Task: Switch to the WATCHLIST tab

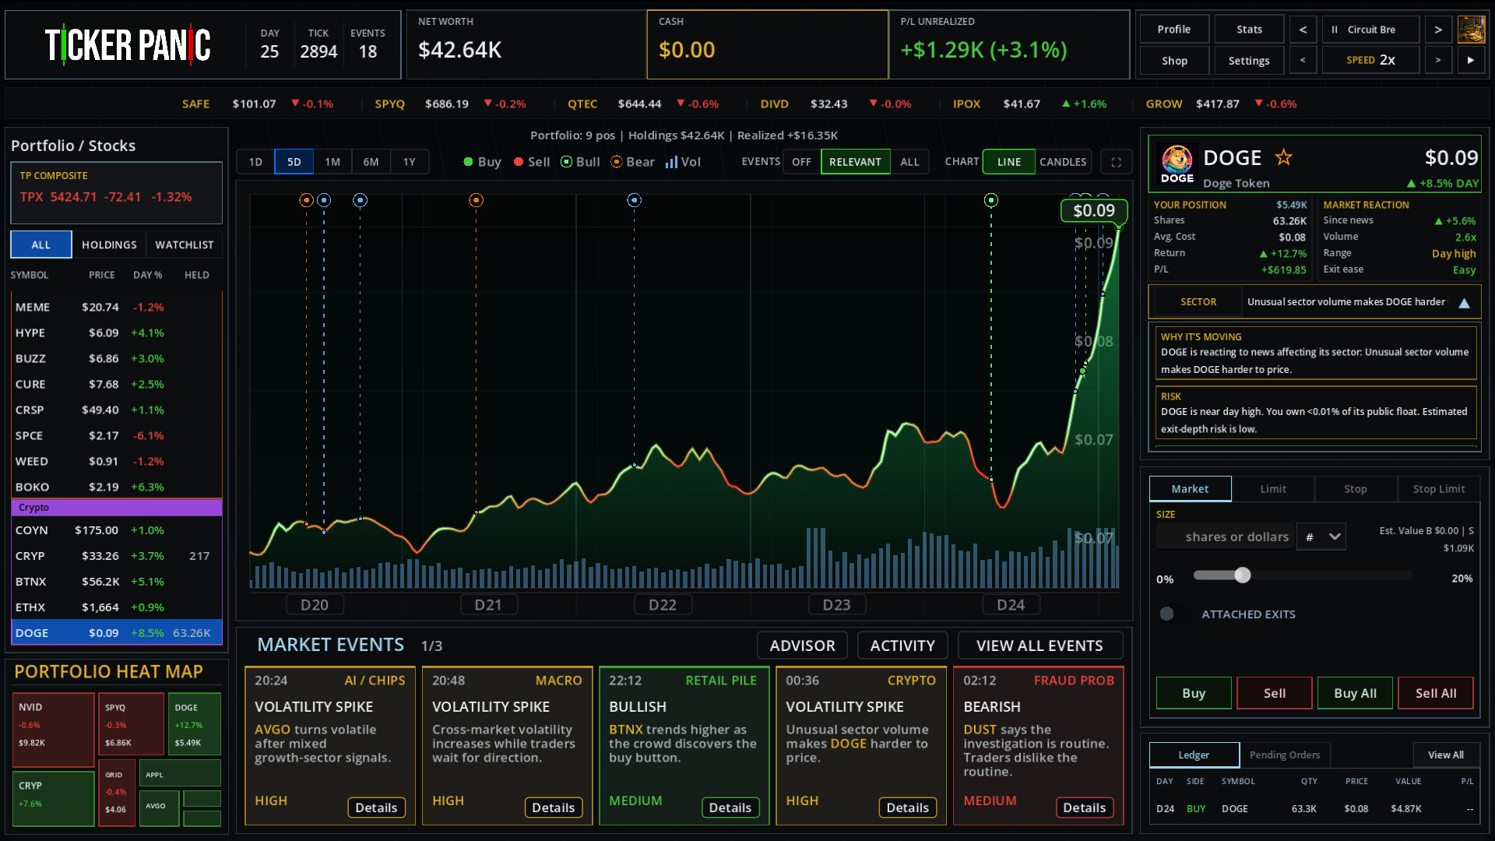Action: 185,245
